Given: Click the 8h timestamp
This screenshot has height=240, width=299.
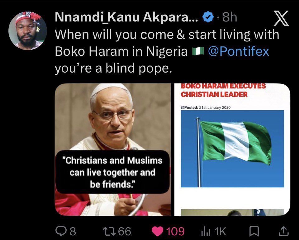Looking at the screenshot, I should pyautogui.click(x=230, y=18).
